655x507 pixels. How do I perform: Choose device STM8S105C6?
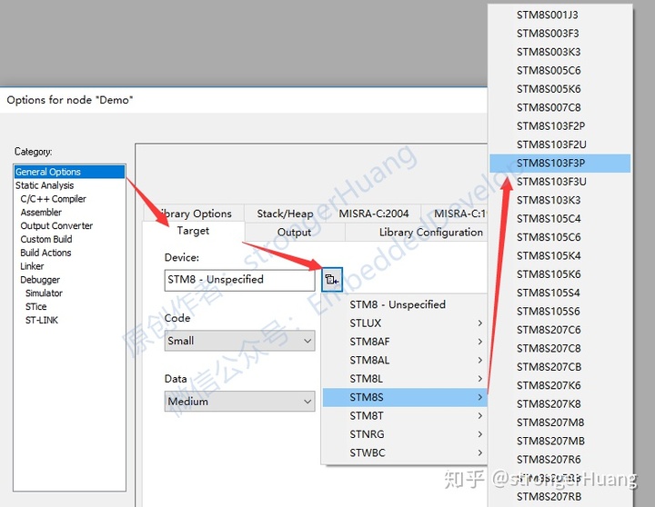[x=559, y=237]
